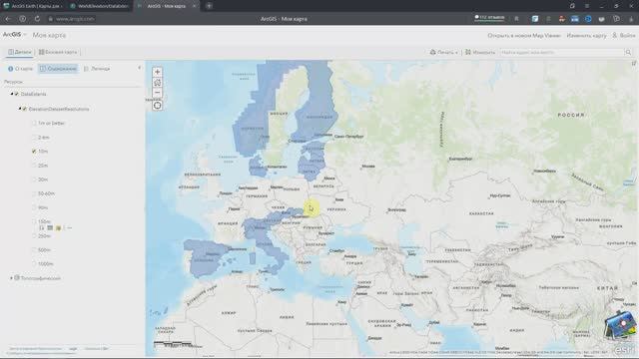Enable the 25m layer
The height and width of the screenshot is (359, 639).
coord(34,166)
